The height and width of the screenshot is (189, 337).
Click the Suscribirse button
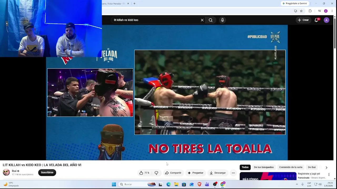[x=47, y=172]
